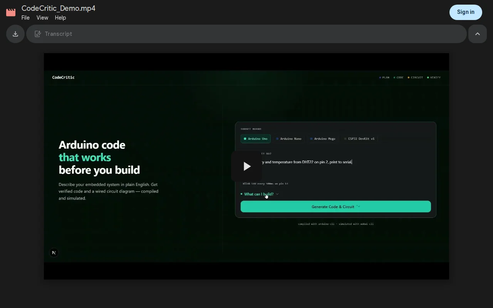Click the Generate Code & Circuit button

pos(336,206)
